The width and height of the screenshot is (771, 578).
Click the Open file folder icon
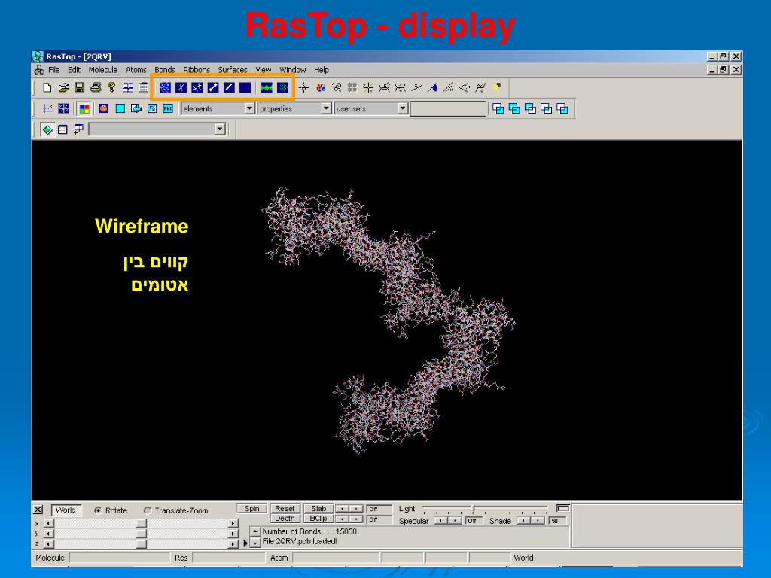point(63,88)
